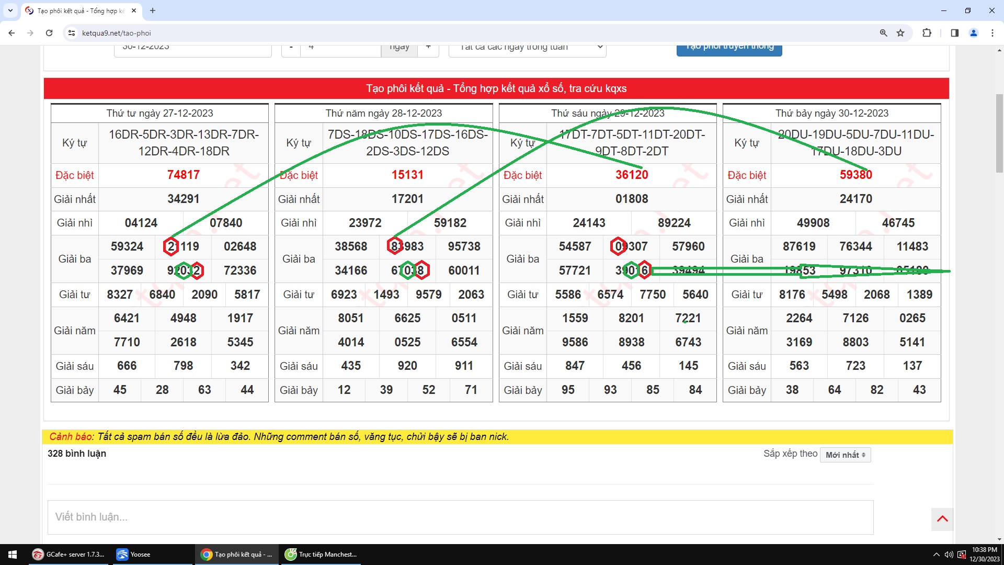Bookmark this page with star icon
1004x565 pixels.
pos(900,33)
